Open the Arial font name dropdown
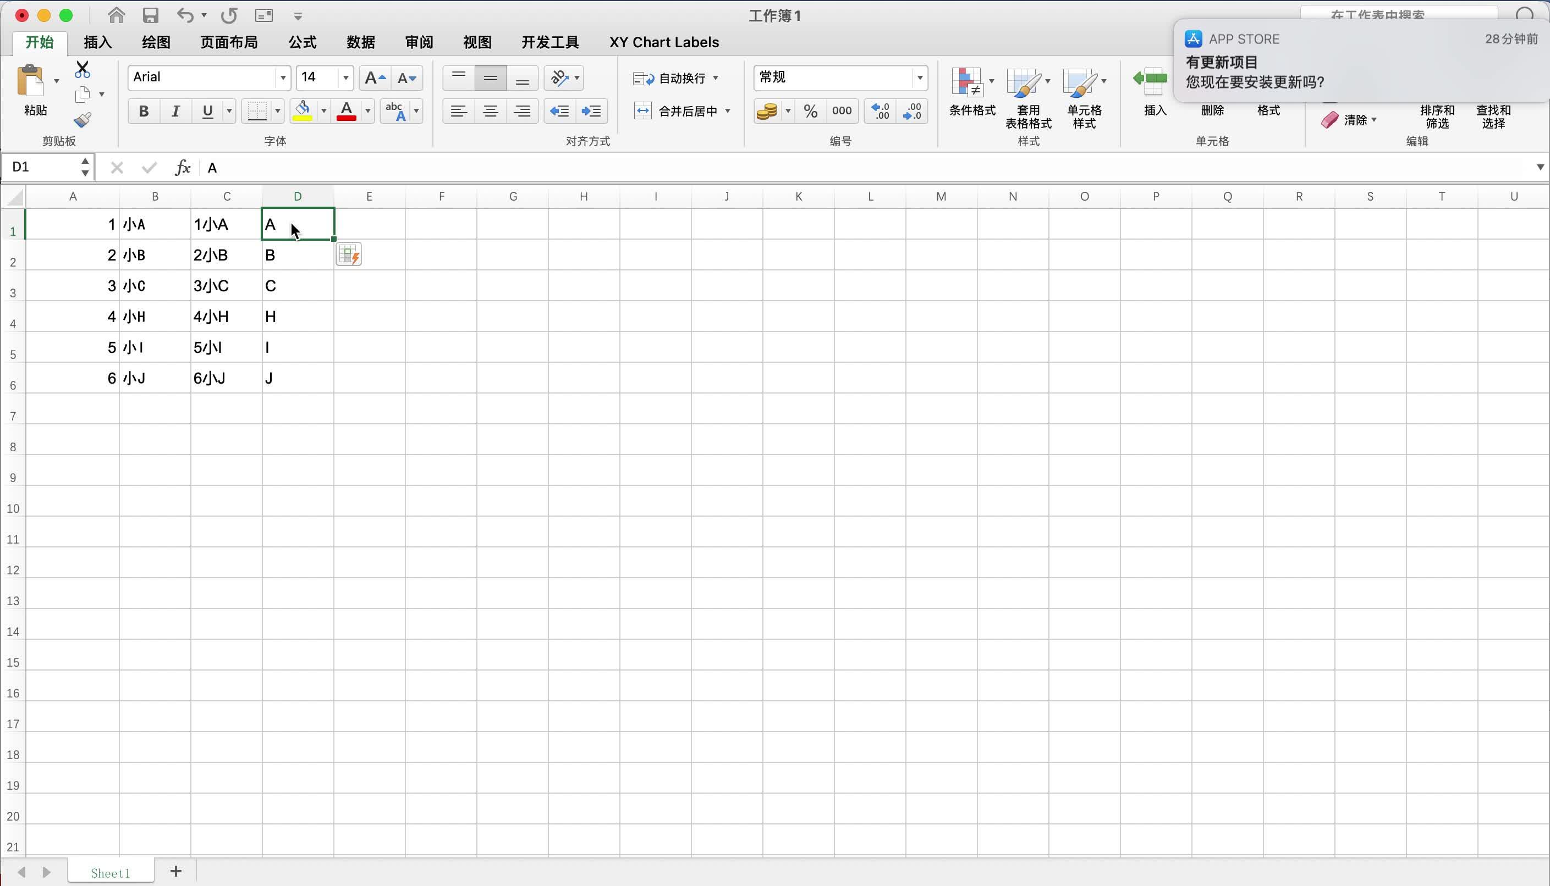1550x886 pixels. (283, 78)
